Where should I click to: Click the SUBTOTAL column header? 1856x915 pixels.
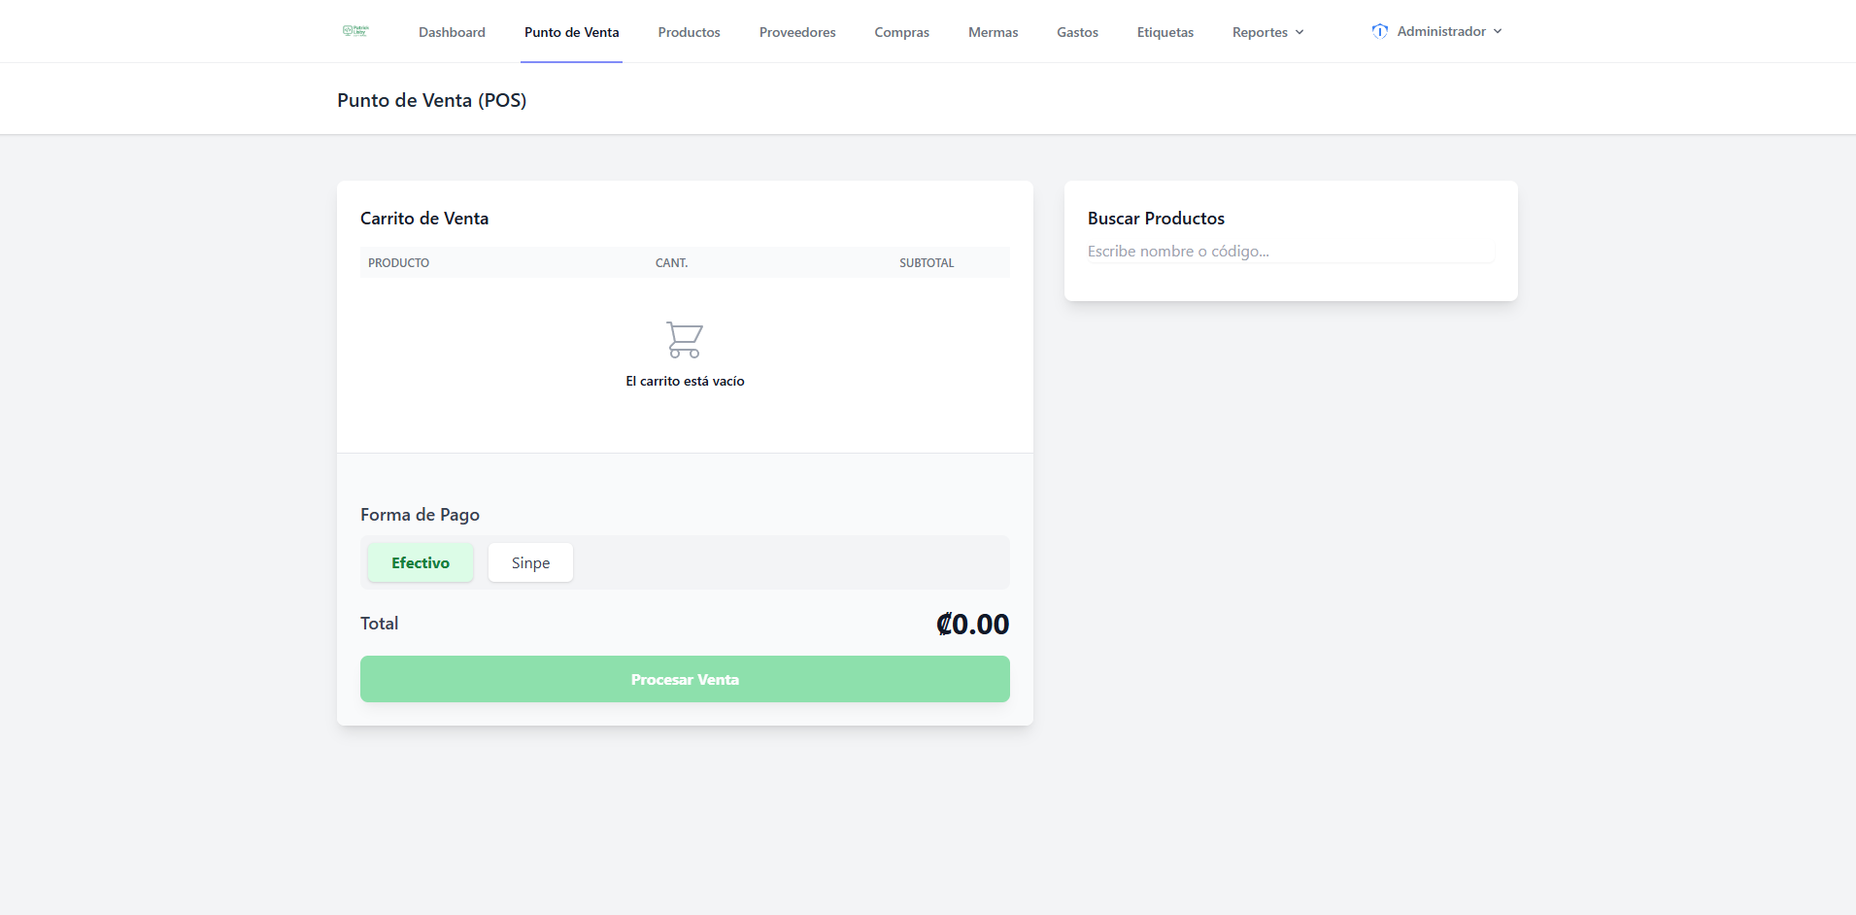pyautogui.click(x=927, y=263)
